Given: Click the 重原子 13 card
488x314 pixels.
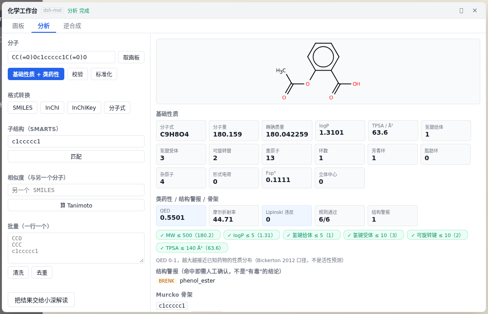Looking at the screenshot, I should coord(287,154).
